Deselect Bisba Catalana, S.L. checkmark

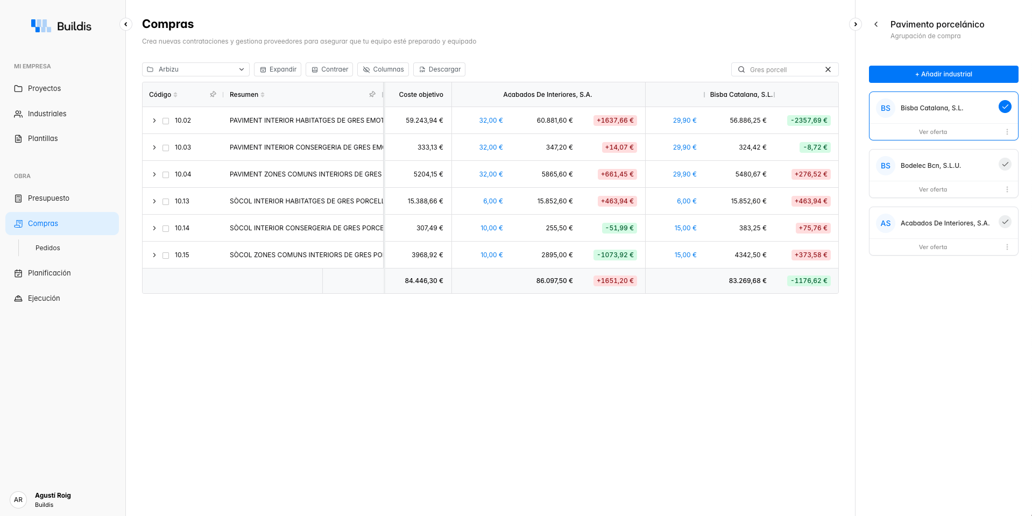click(x=1005, y=107)
